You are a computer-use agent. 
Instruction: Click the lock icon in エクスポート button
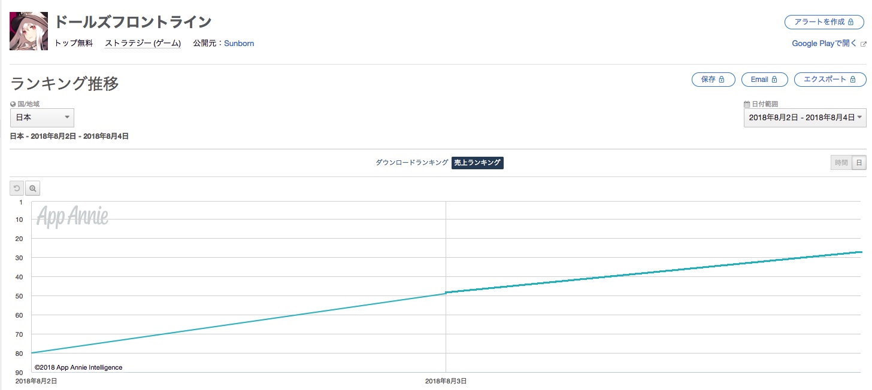point(853,79)
